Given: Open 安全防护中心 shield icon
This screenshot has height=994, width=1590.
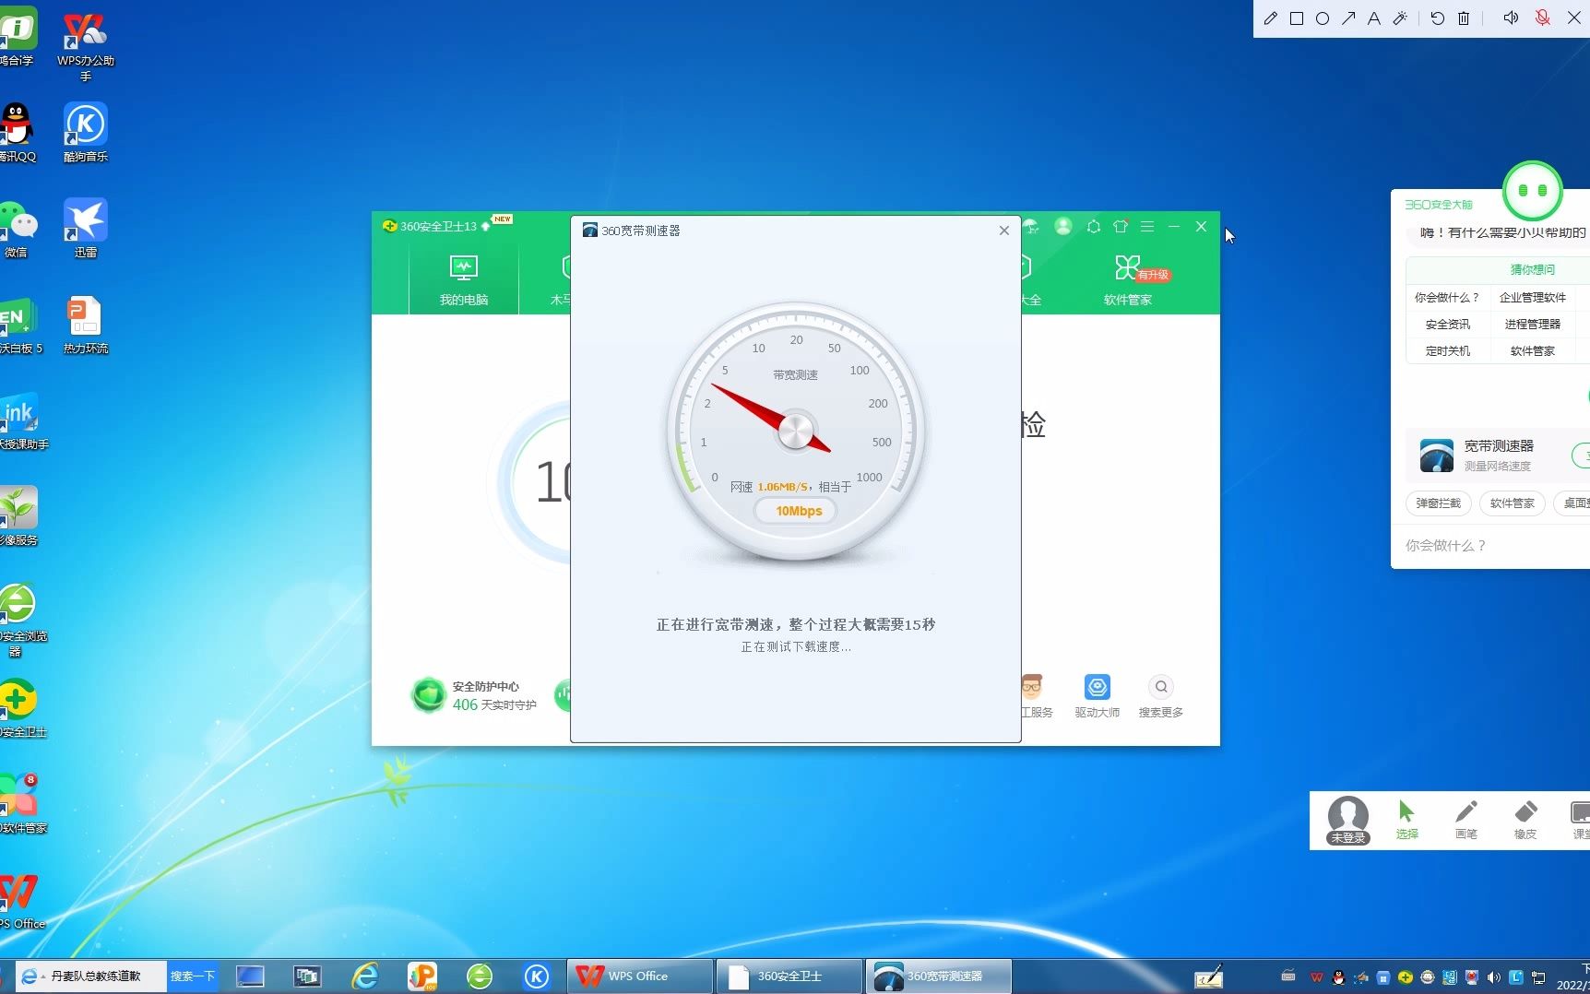Looking at the screenshot, I should click(428, 695).
